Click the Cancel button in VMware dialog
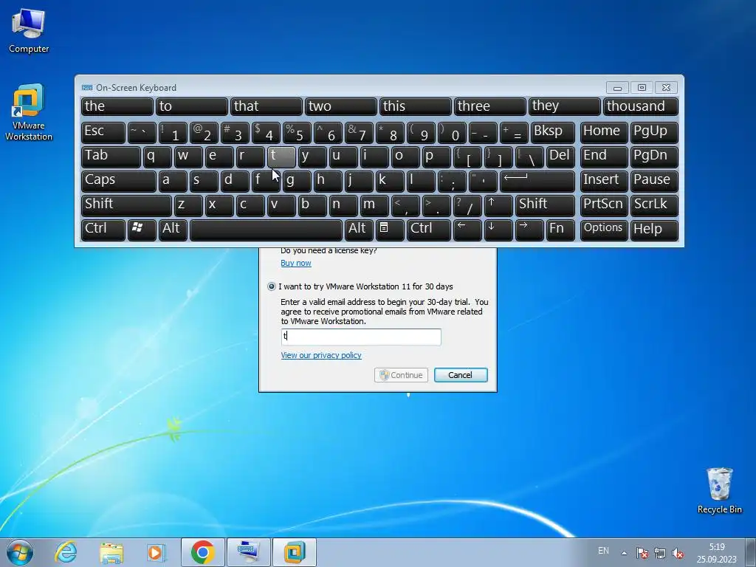 click(461, 375)
